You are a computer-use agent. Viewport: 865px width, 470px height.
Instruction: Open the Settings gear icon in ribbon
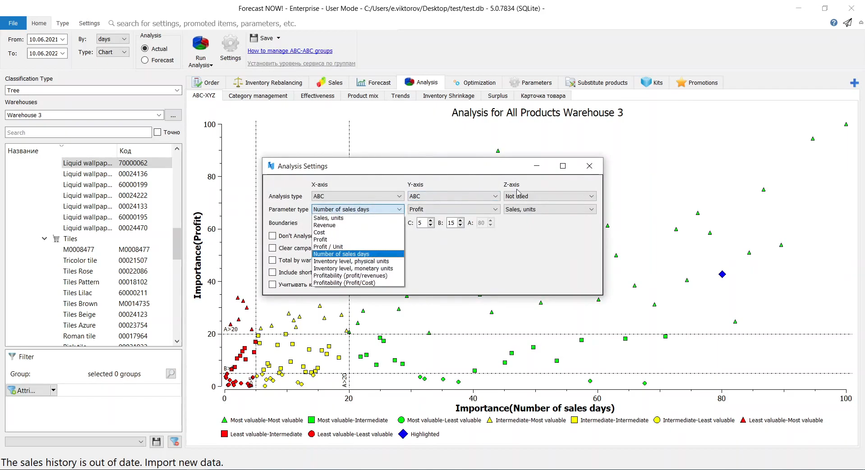[230, 44]
